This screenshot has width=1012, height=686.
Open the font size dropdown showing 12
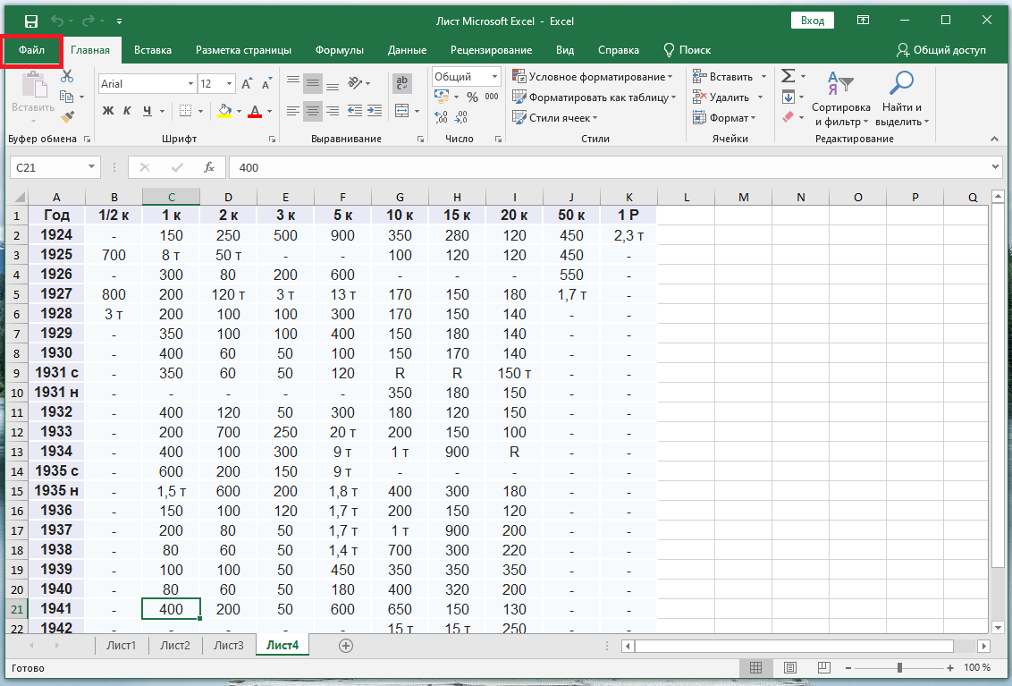229,83
